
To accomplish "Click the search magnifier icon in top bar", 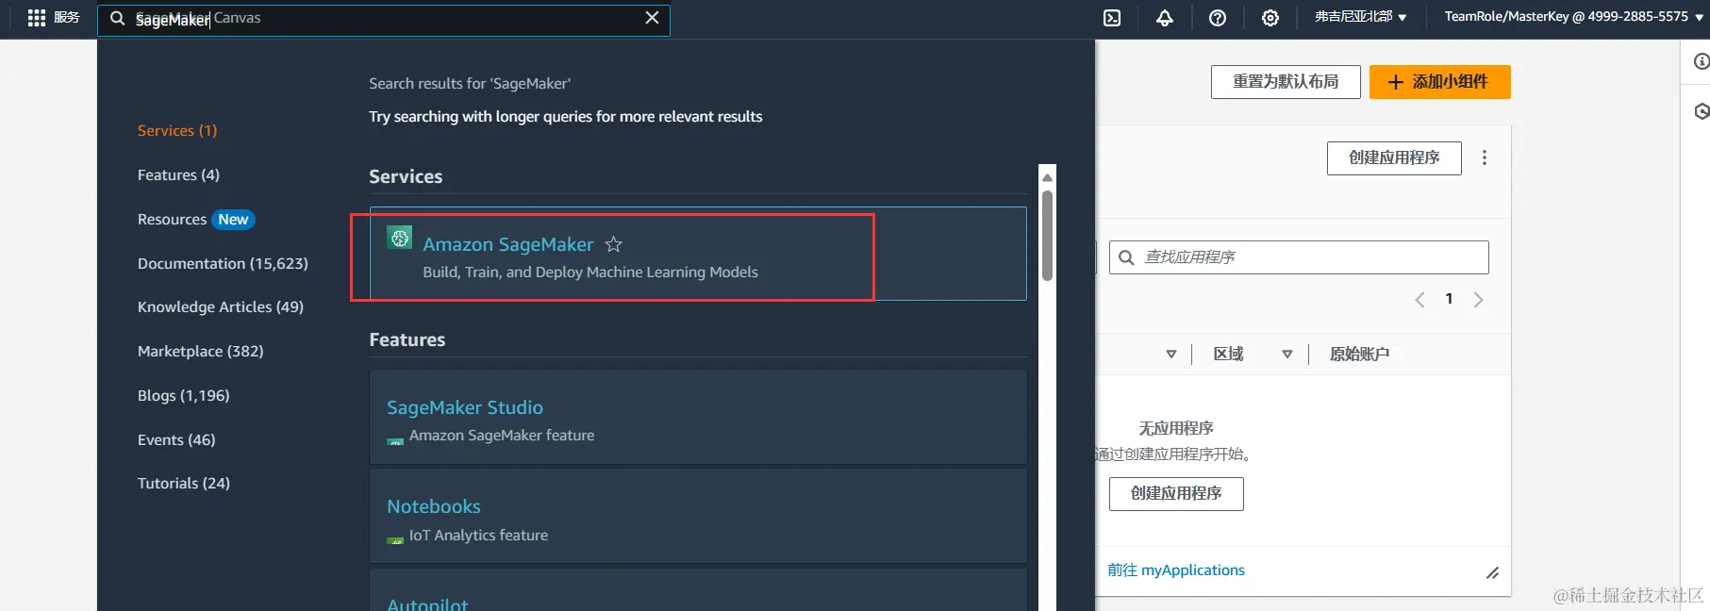I will pos(118,18).
